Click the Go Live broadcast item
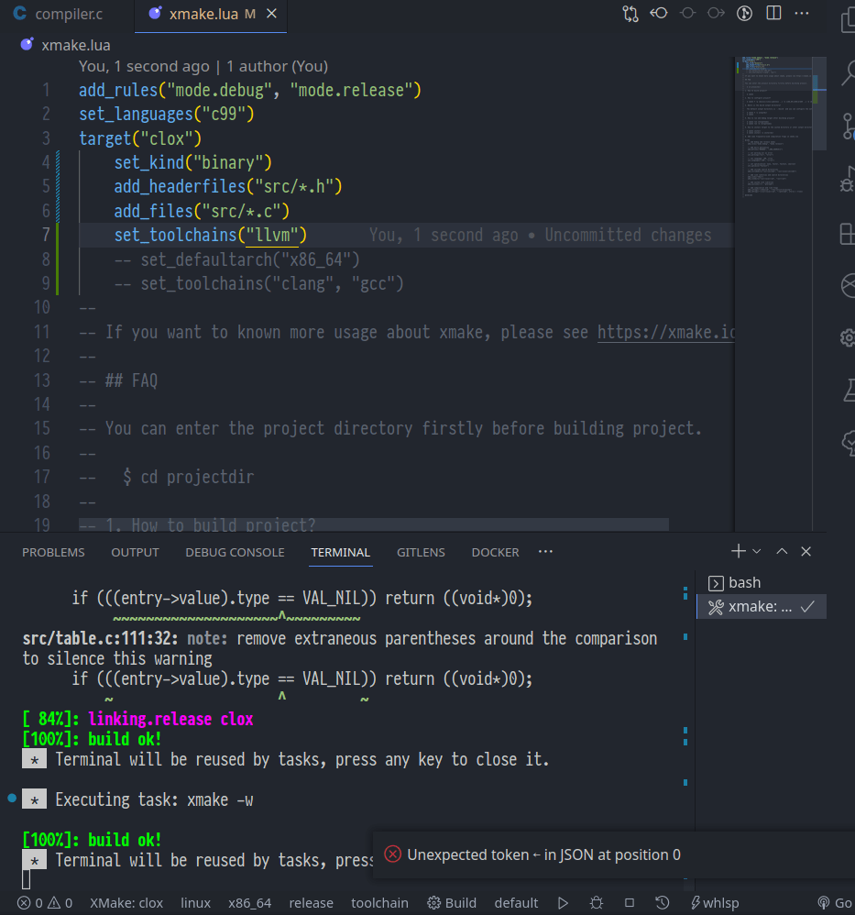The height and width of the screenshot is (915, 855). tap(836, 903)
